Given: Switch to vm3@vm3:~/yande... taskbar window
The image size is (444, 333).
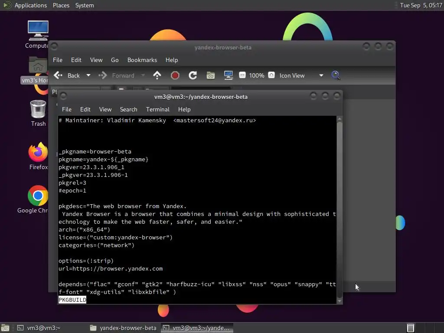Looking at the screenshot, I should [197, 328].
